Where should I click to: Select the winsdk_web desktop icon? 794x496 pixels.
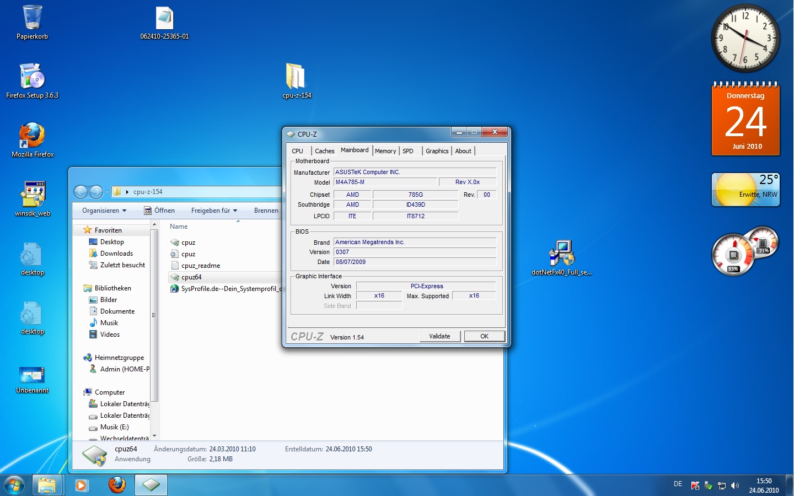[33, 199]
